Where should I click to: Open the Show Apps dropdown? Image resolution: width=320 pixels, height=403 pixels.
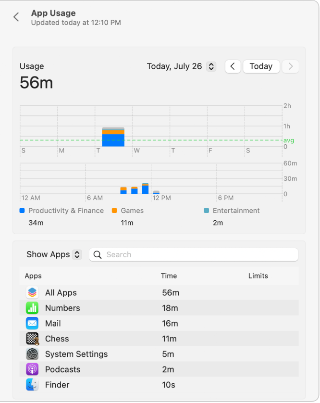(53, 254)
